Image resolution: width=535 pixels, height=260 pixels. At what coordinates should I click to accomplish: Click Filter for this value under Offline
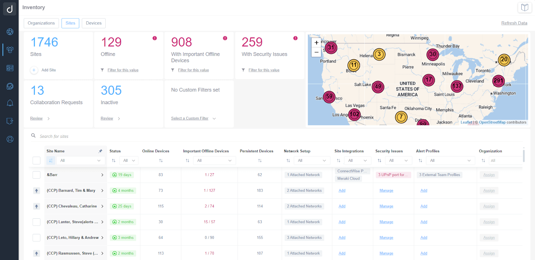click(x=123, y=70)
